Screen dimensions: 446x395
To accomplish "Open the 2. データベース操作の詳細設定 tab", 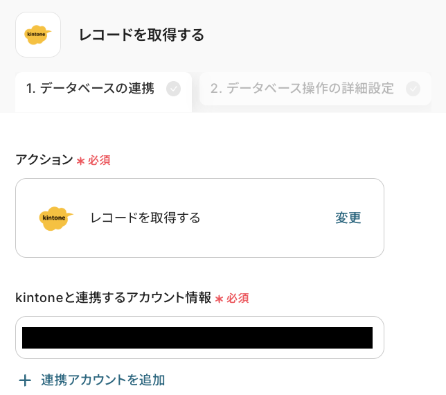I will (302, 89).
